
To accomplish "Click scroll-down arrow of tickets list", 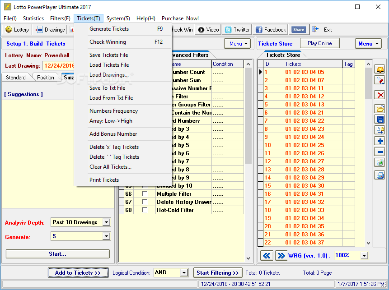I will tap(368, 243).
